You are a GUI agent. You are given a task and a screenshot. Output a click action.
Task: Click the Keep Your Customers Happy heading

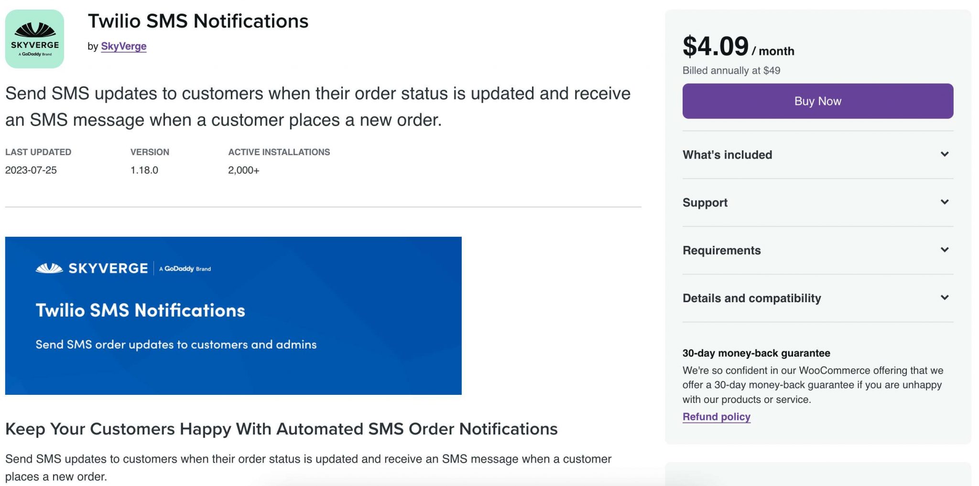[x=282, y=428]
